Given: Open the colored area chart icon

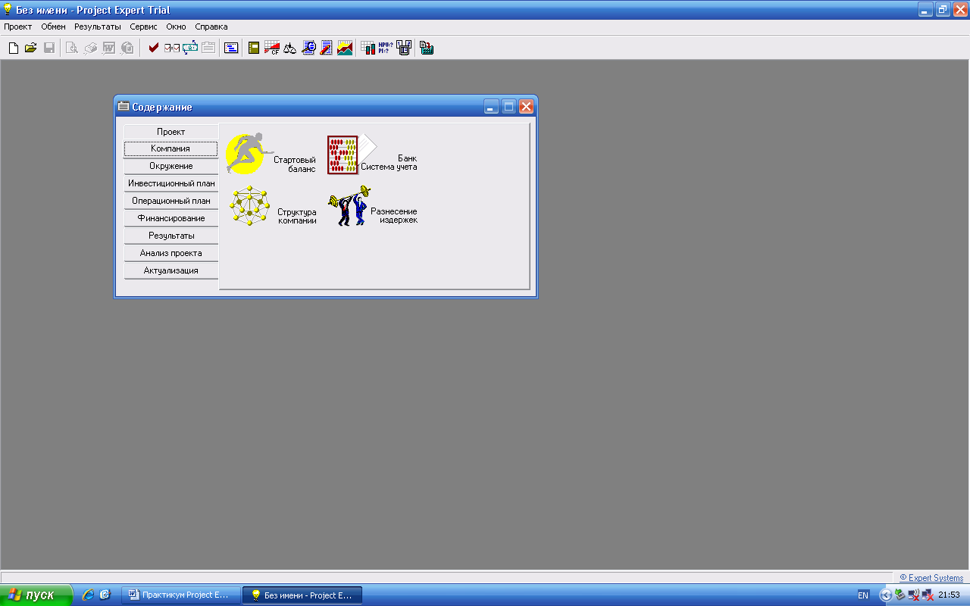Looking at the screenshot, I should tap(345, 48).
